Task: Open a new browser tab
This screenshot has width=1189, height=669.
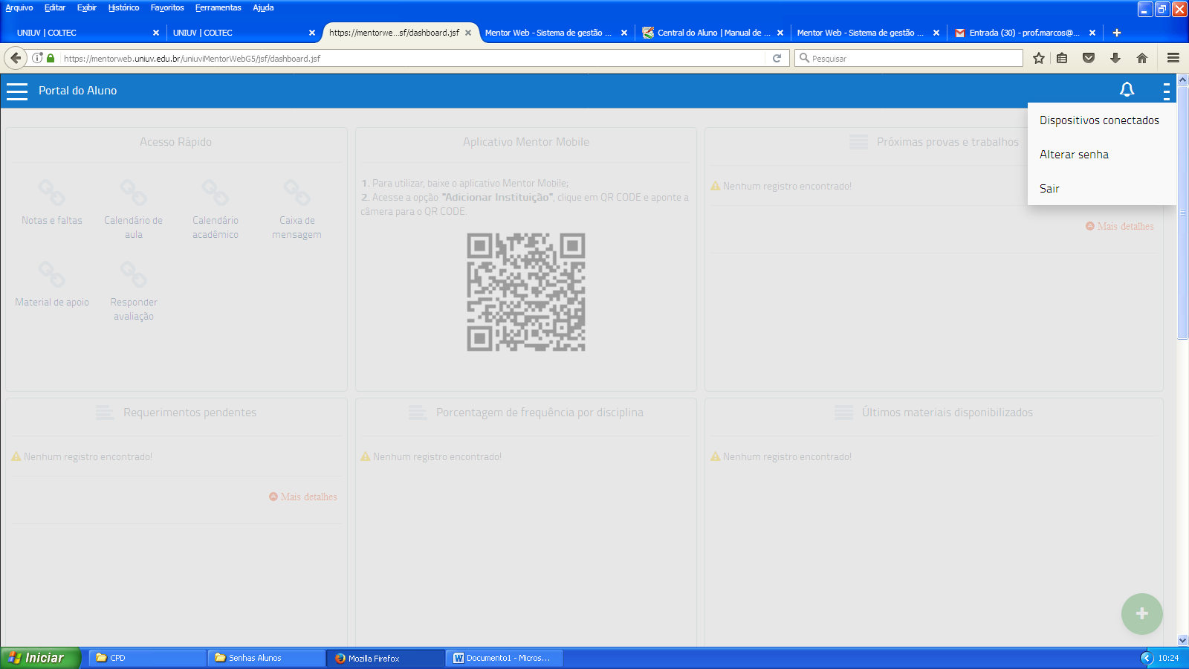Action: (x=1116, y=33)
